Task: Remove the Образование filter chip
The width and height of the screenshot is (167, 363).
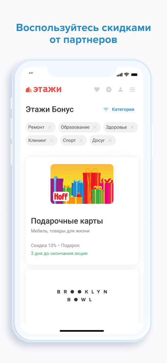Action: [95, 127]
